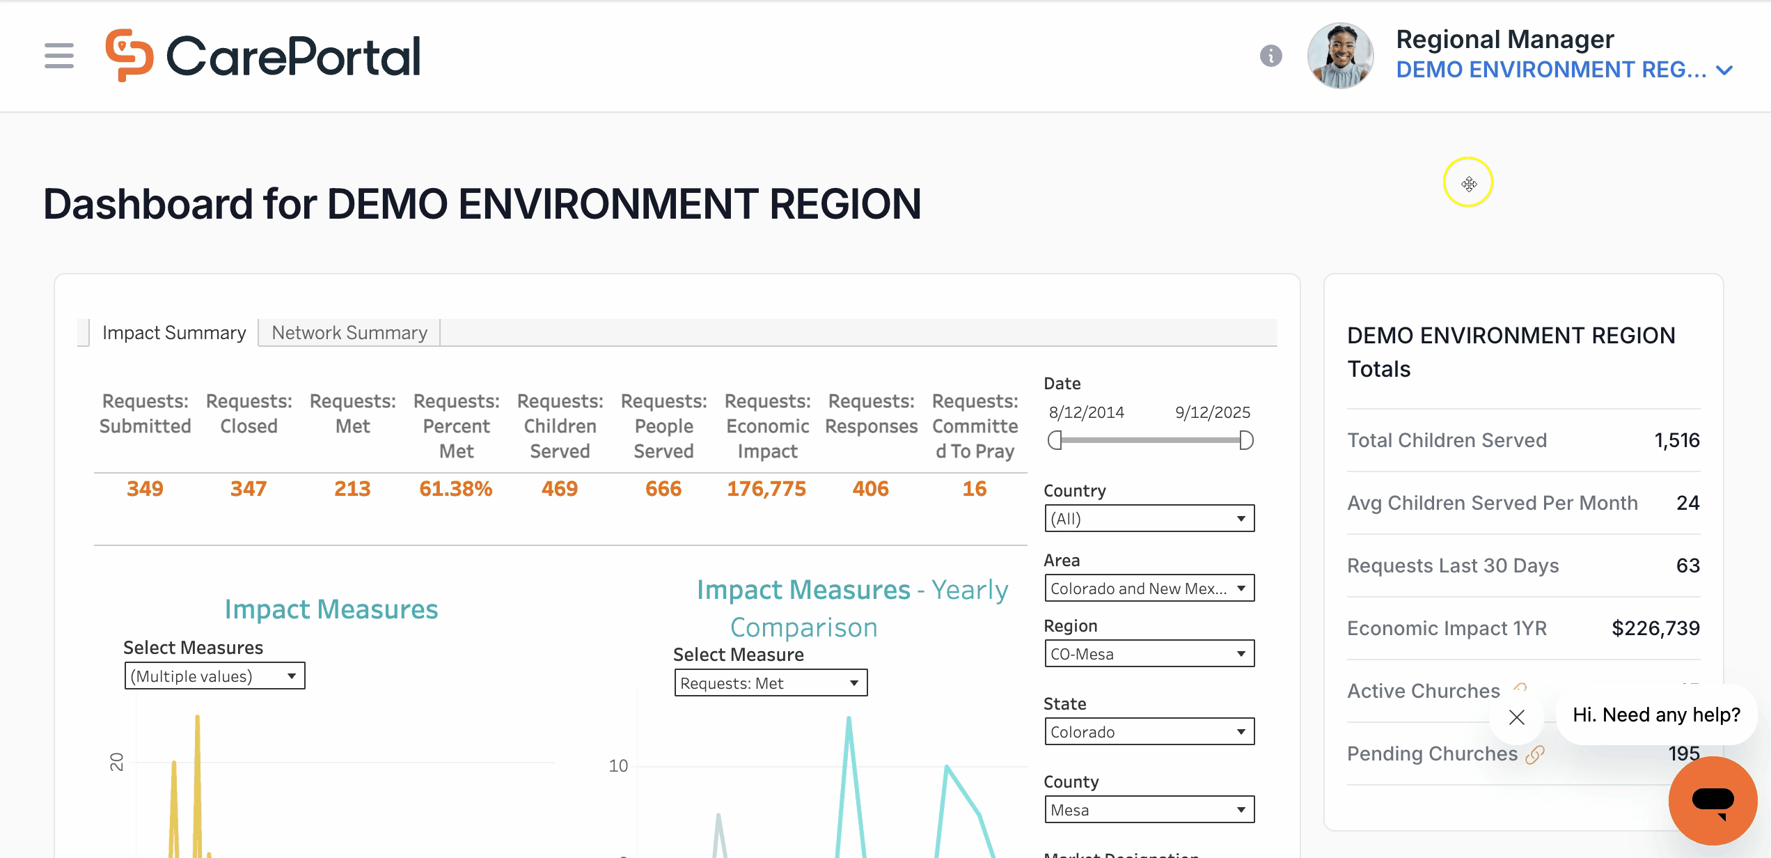Open the hamburger navigation menu
Image resolution: width=1771 pixels, height=858 pixels.
pos(59,56)
